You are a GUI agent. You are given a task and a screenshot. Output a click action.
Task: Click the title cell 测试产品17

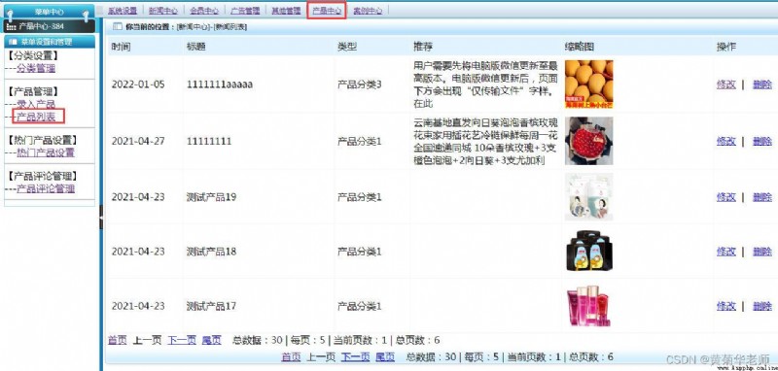pyautogui.click(x=211, y=306)
